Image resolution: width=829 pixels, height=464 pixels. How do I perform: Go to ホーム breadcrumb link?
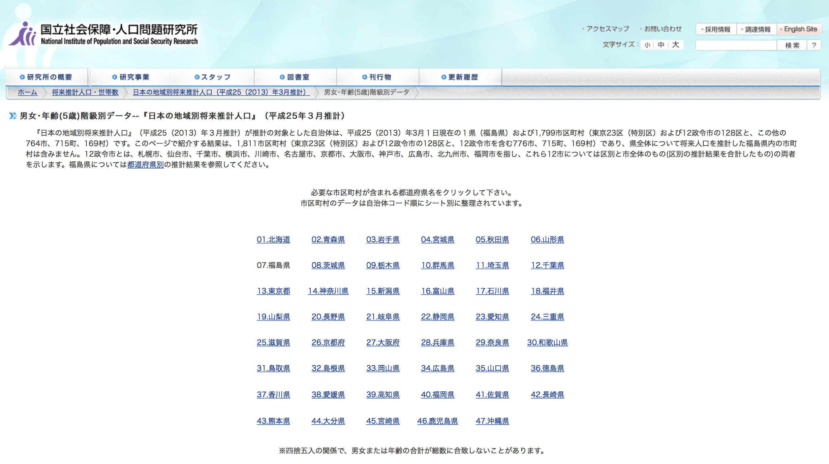pos(27,92)
